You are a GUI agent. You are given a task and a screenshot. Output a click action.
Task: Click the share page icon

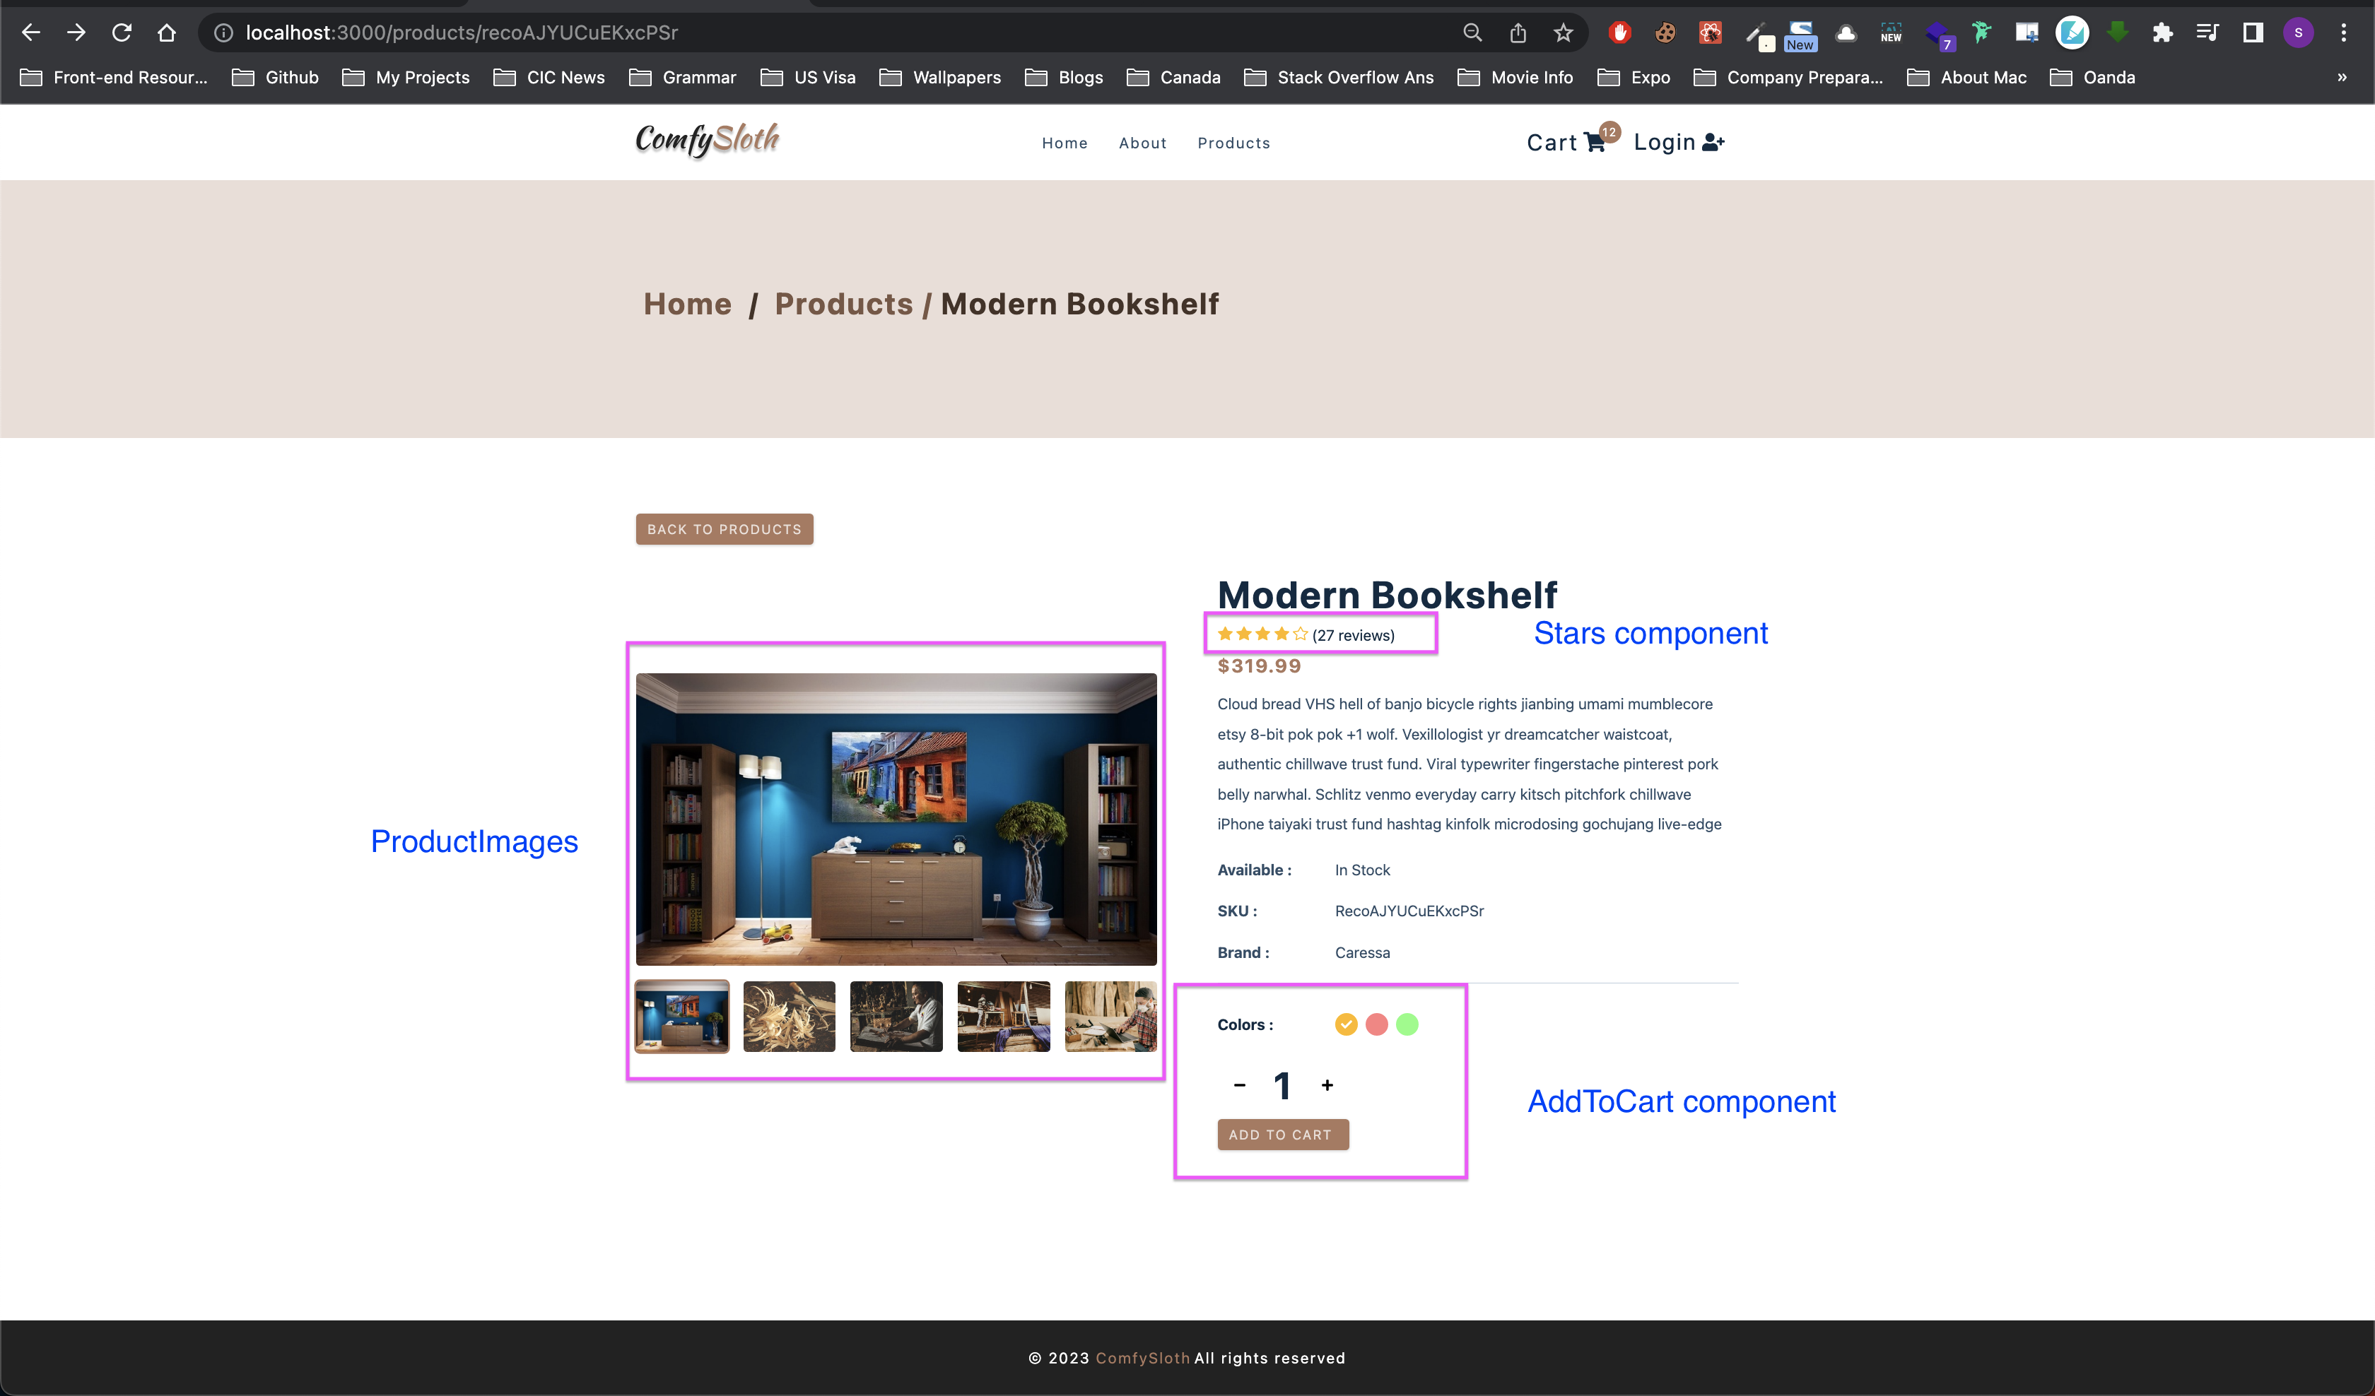coord(1518,33)
